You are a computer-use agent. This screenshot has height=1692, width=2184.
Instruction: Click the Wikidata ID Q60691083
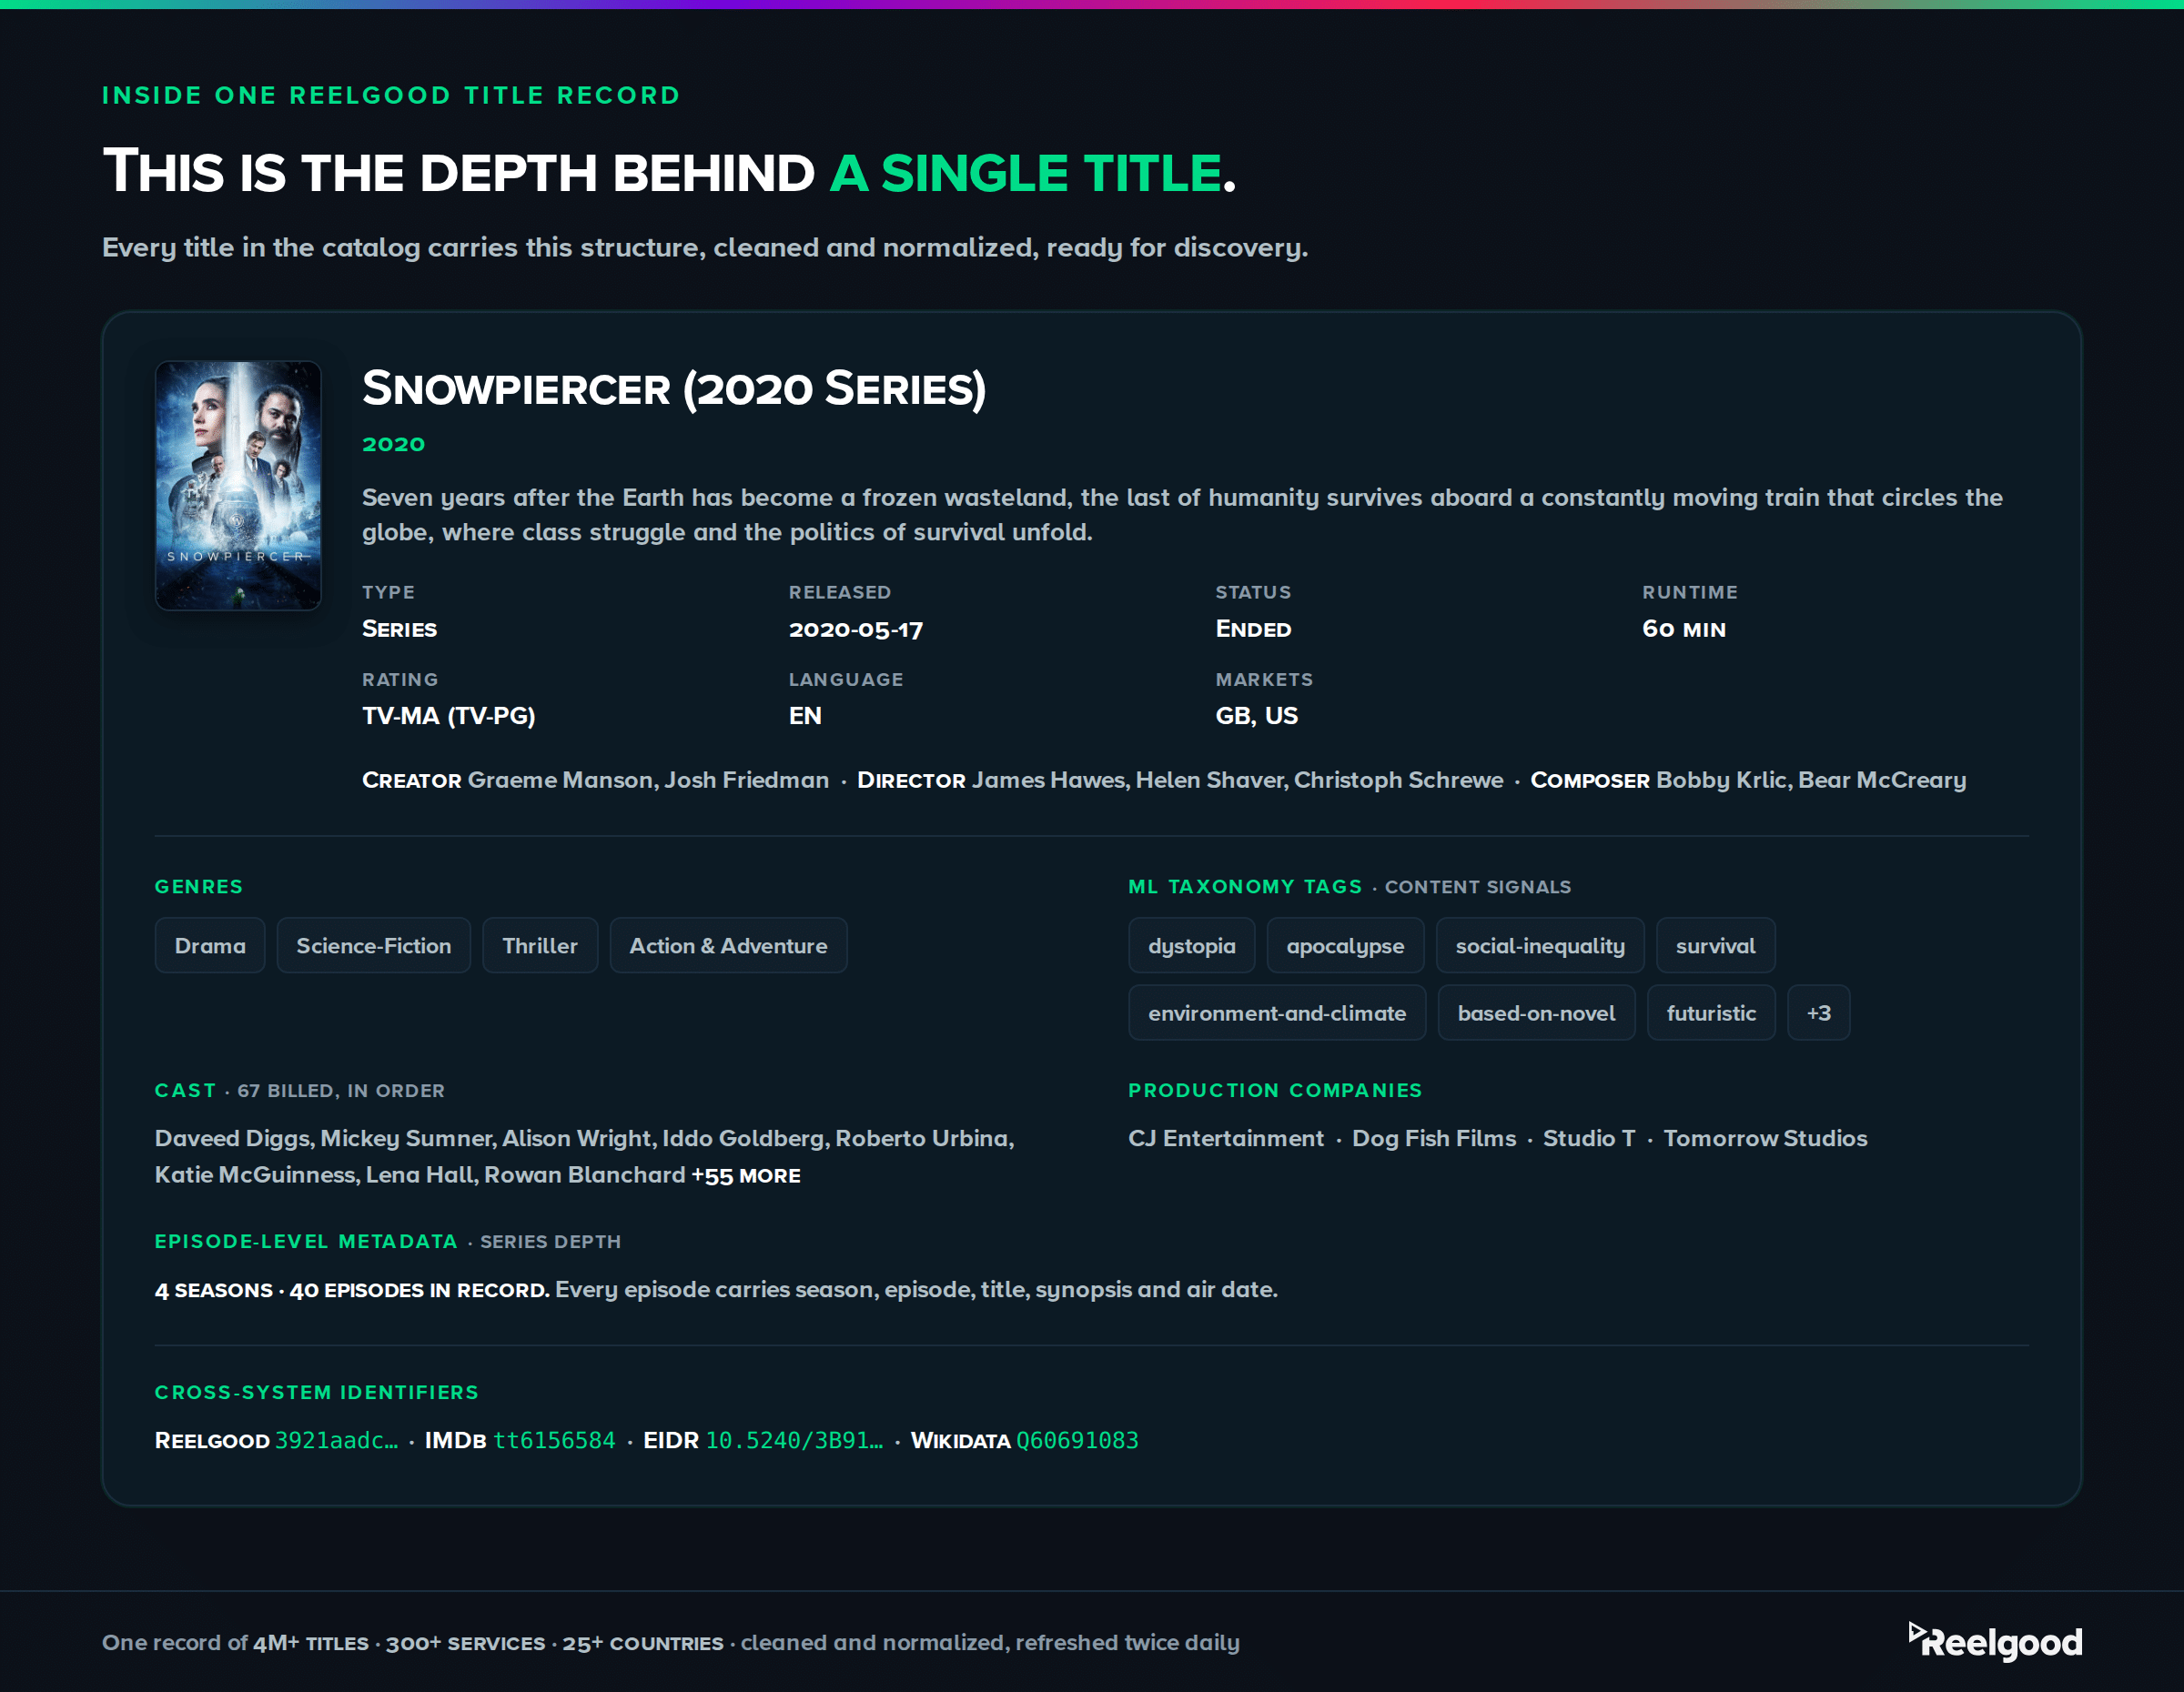1077,1440
